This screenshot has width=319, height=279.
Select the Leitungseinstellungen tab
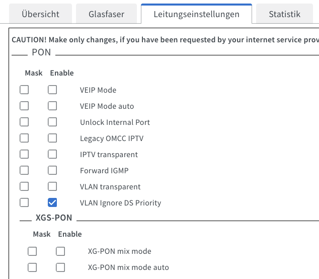coord(197,14)
